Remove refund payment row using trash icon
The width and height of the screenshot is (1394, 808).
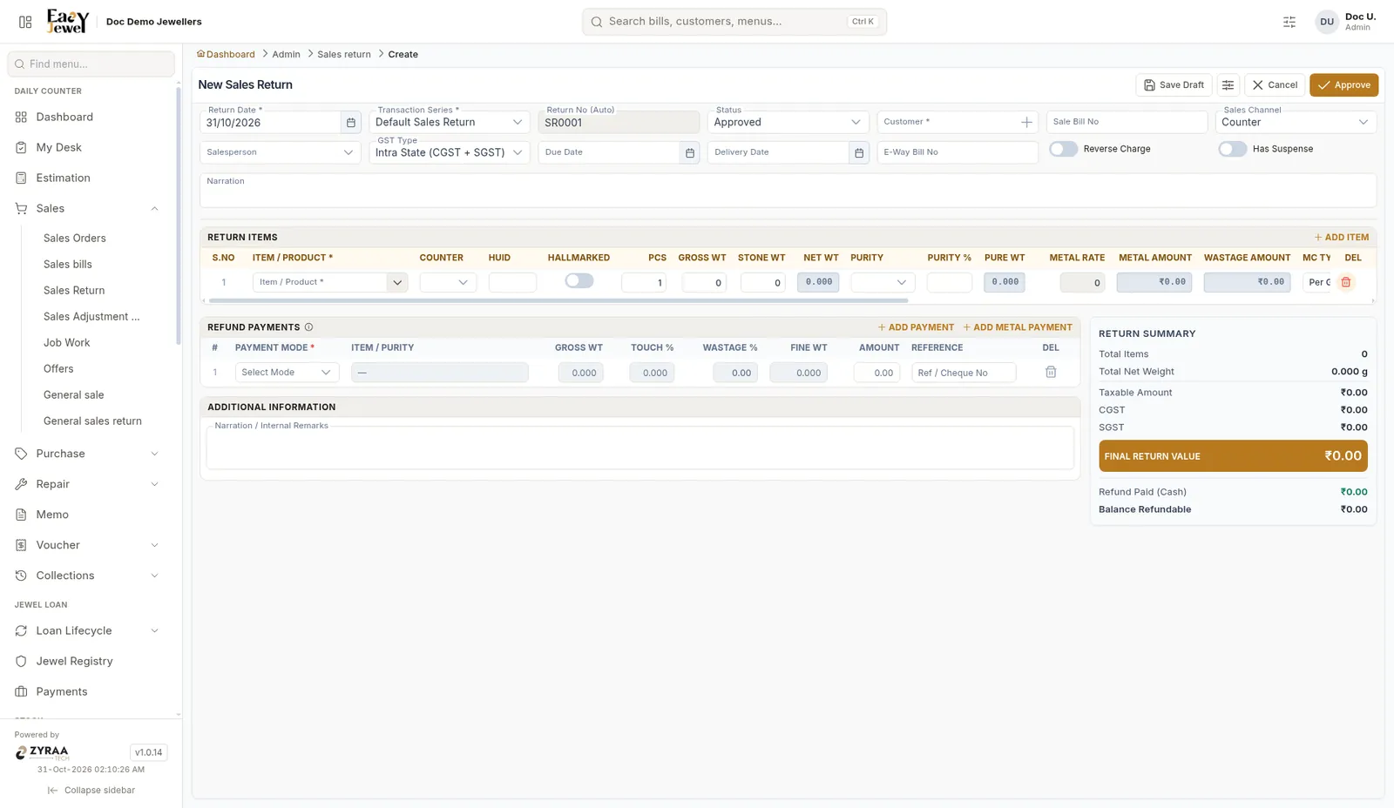pyautogui.click(x=1051, y=372)
